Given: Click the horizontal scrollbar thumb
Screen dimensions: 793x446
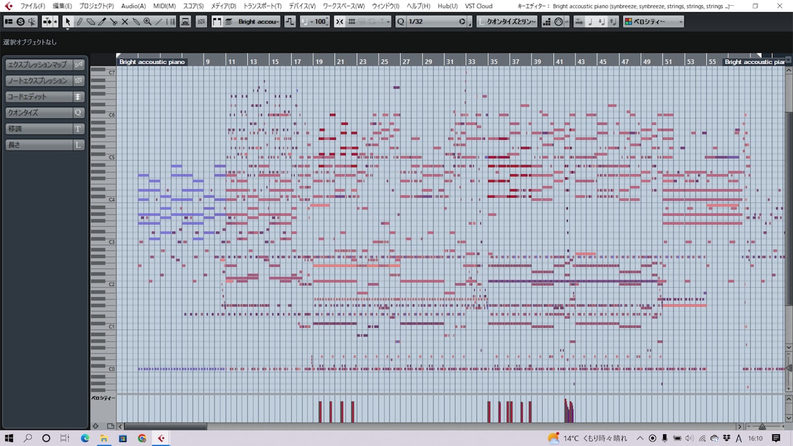Looking at the screenshot, I should (166, 427).
